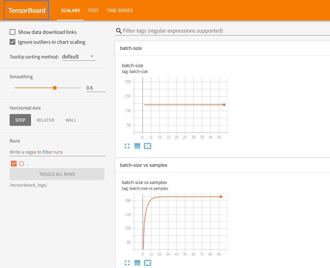Open the TIME SERIES tab
The width and height of the screenshot is (330, 268).
(119, 11)
